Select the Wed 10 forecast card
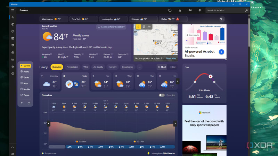This screenshot has height=156, width=278. tap(123, 81)
